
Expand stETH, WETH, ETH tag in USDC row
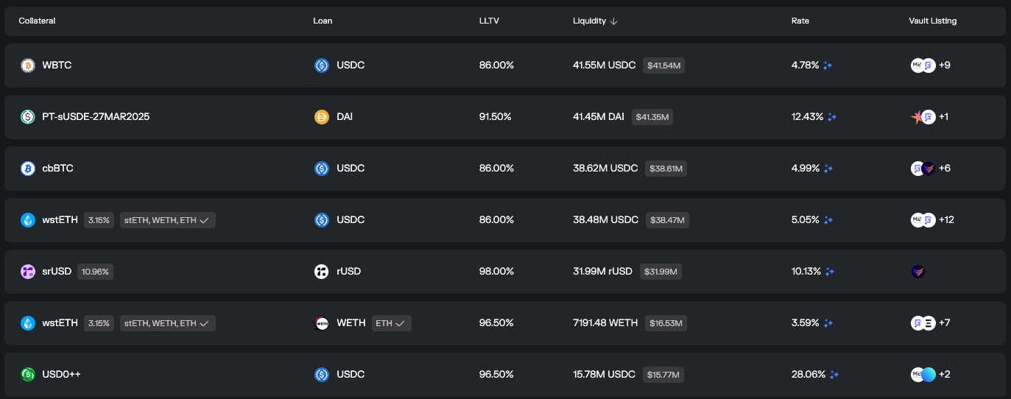(x=168, y=220)
